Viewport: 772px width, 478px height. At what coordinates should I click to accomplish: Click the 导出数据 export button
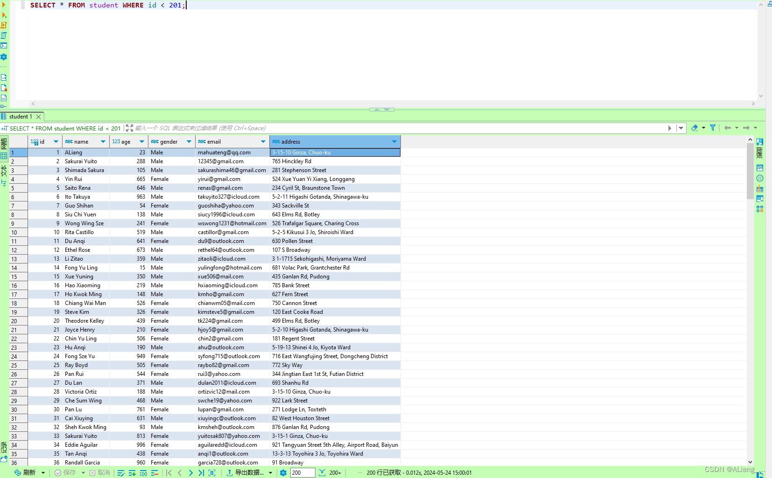246,473
